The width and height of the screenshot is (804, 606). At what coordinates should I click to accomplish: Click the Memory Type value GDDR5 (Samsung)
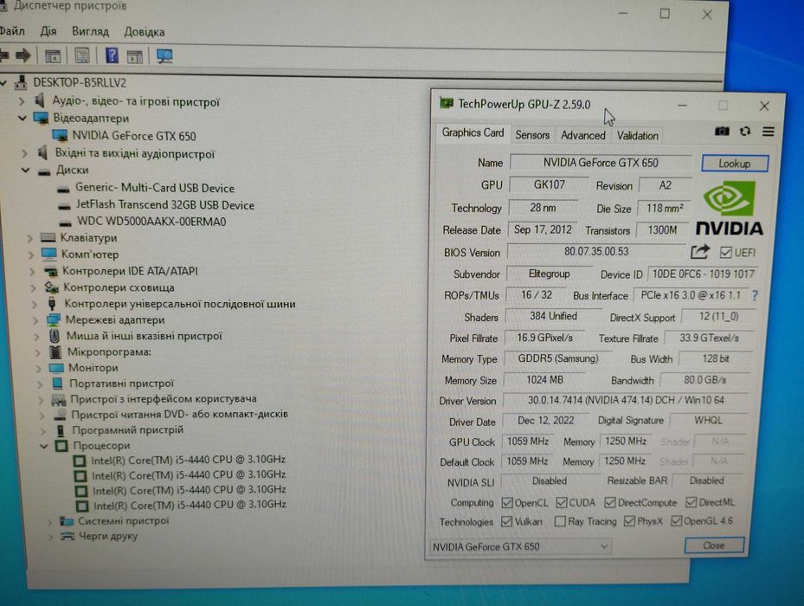coord(558,358)
